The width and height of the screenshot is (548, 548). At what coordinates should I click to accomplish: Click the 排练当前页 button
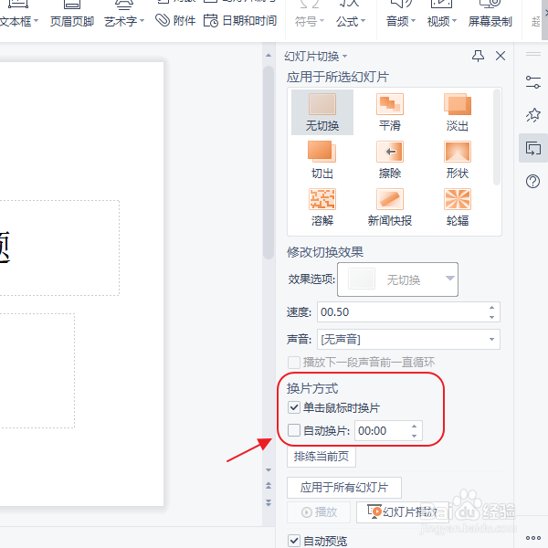321,457
